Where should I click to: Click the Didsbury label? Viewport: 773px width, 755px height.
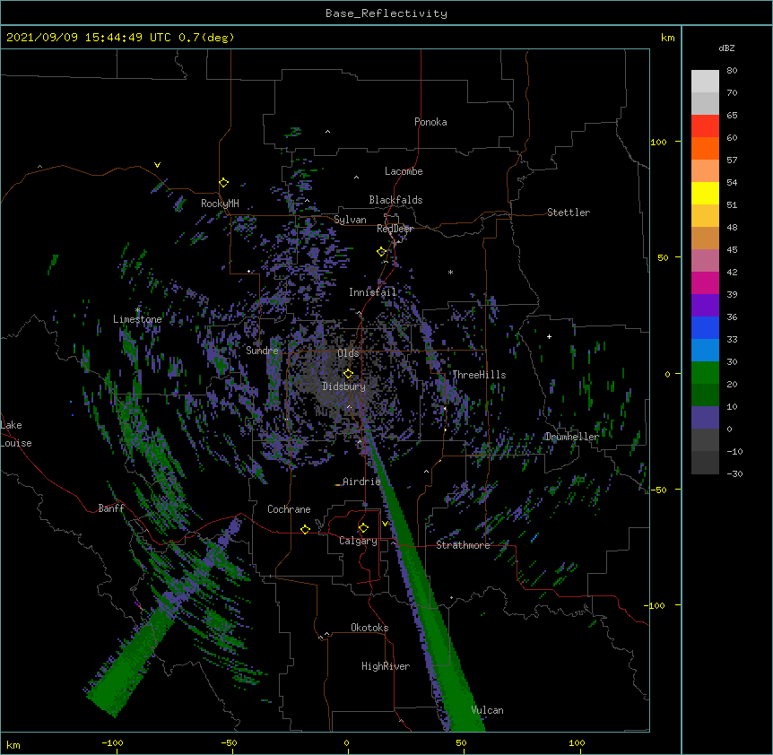pos(344,386)
